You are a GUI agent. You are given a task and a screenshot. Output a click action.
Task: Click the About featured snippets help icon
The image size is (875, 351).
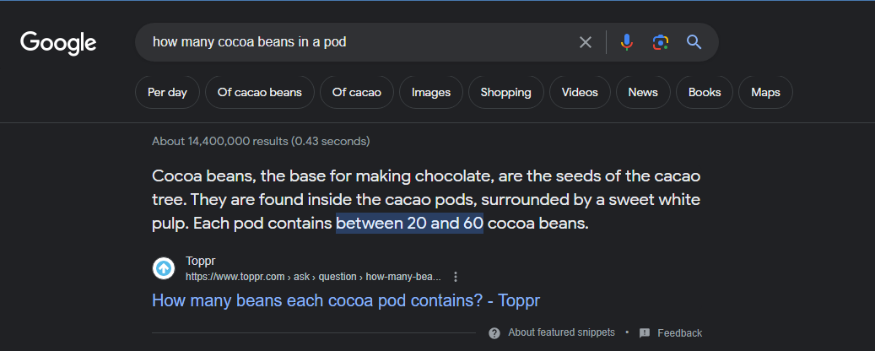pos(494,332)
